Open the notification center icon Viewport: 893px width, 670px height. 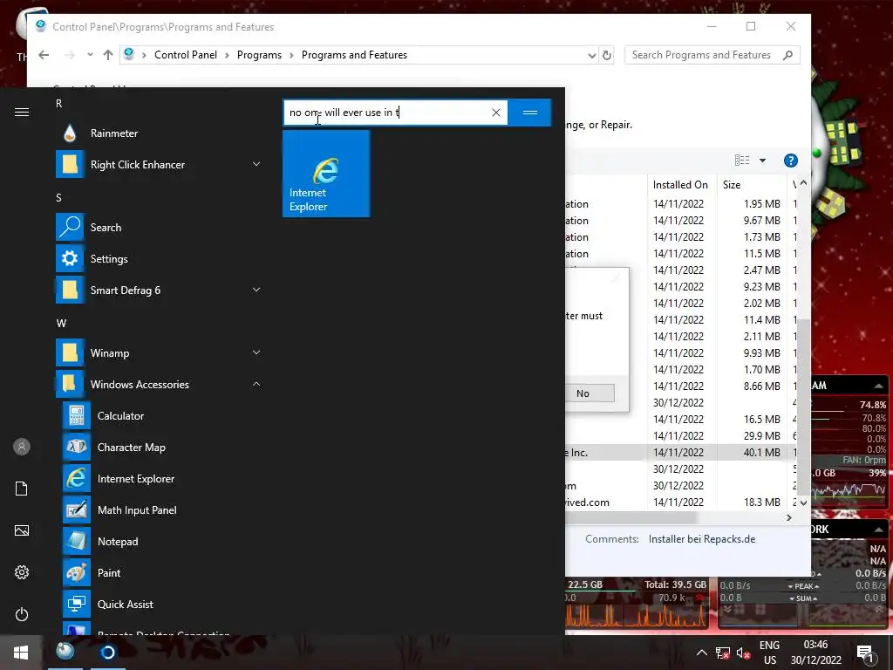tap(864, 653)
